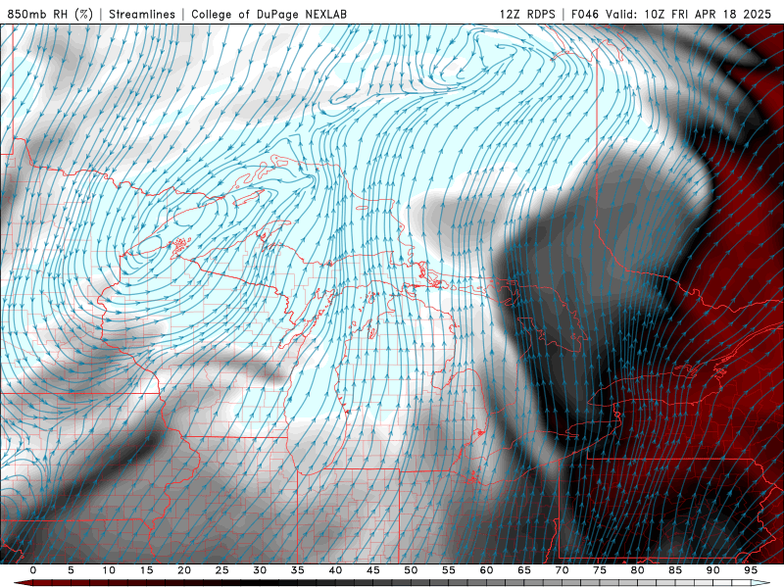Click the legend value "0"
Image resolution: width=784 pixels, height=588 pixels.
pyautogui.click(x=33, y=570)
